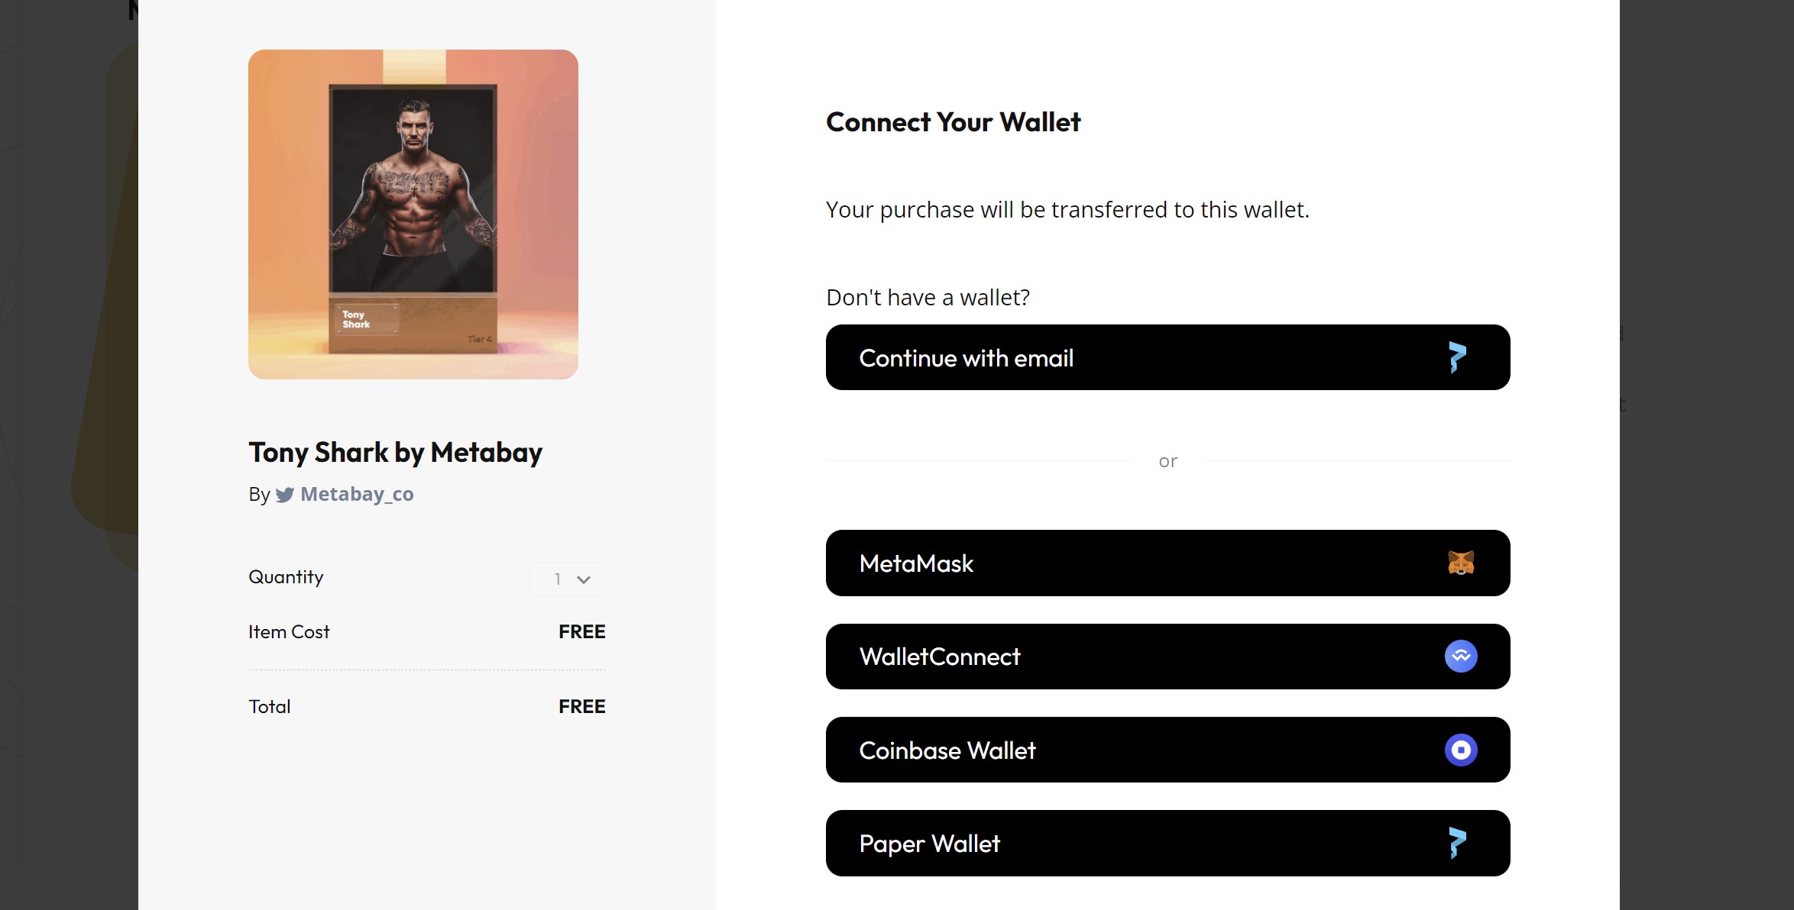
Task: Click the chevron arrow in Quantity selector
Action: [x=584, y=579]
